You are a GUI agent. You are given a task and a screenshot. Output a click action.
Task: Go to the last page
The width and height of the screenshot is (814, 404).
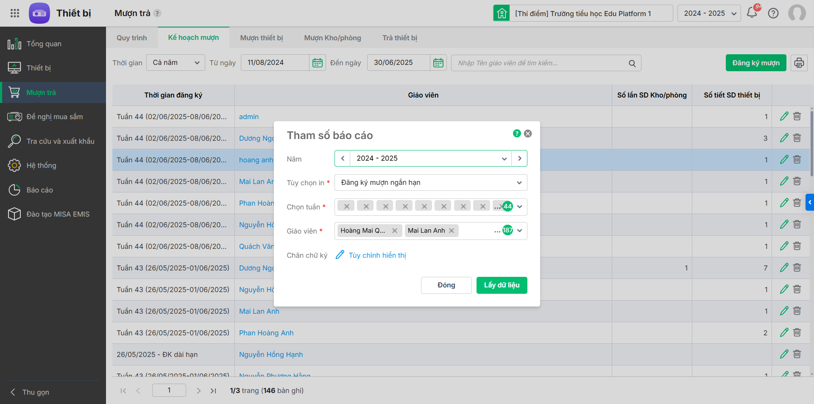pyautogui.click(x=213, y=391)
